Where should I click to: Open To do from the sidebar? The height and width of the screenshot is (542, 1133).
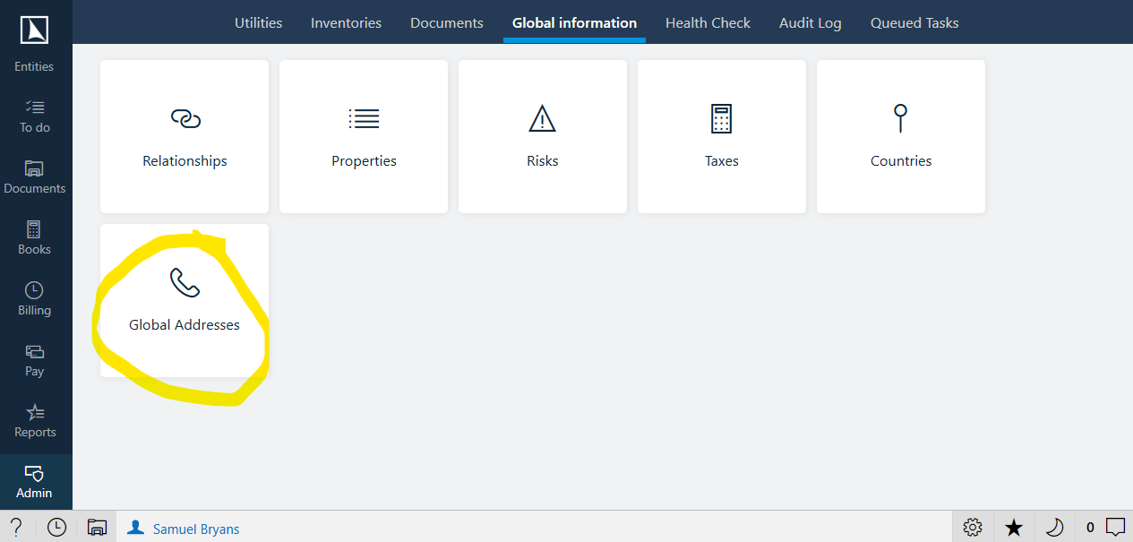tap(35, 116)
